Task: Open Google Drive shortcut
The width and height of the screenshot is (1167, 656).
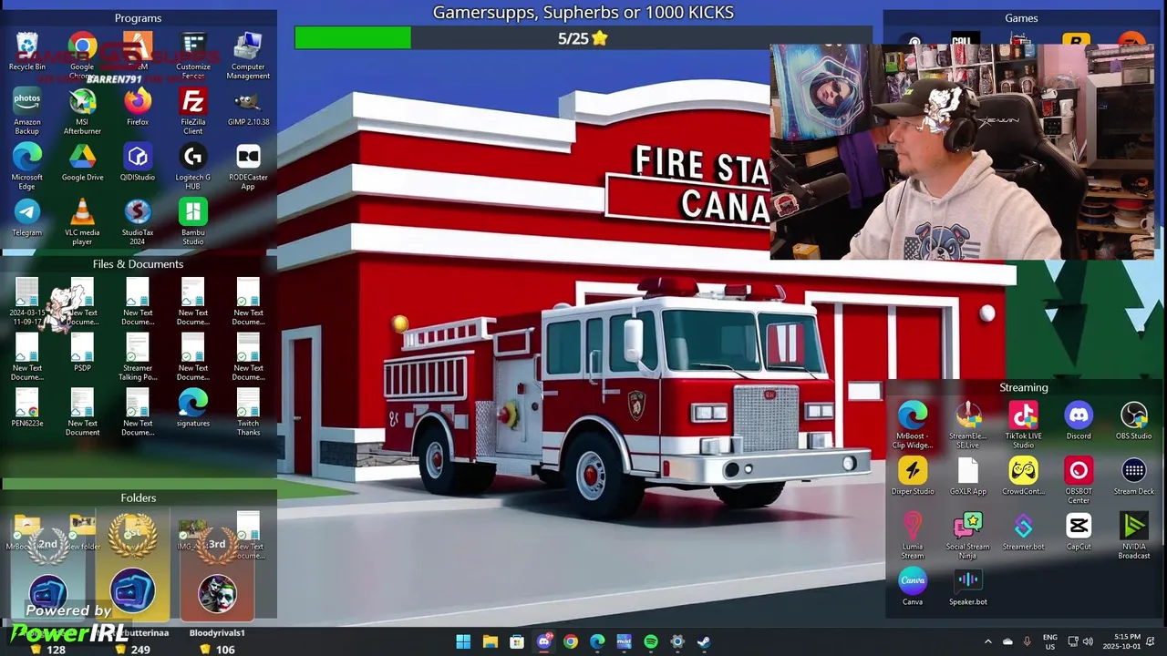Action: point(83,163)
